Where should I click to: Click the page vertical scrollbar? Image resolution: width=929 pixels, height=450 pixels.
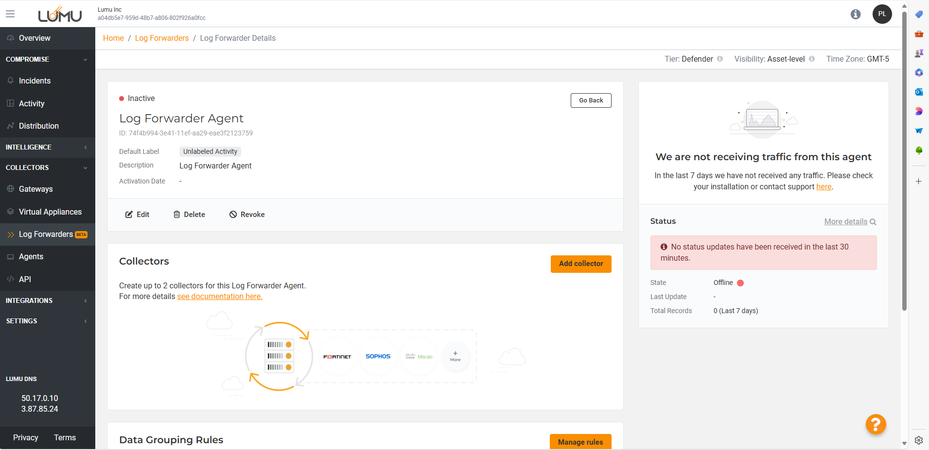click(x=904, y=160)
